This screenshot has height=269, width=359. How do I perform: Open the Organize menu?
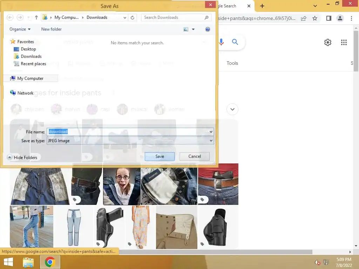[20, 29]
